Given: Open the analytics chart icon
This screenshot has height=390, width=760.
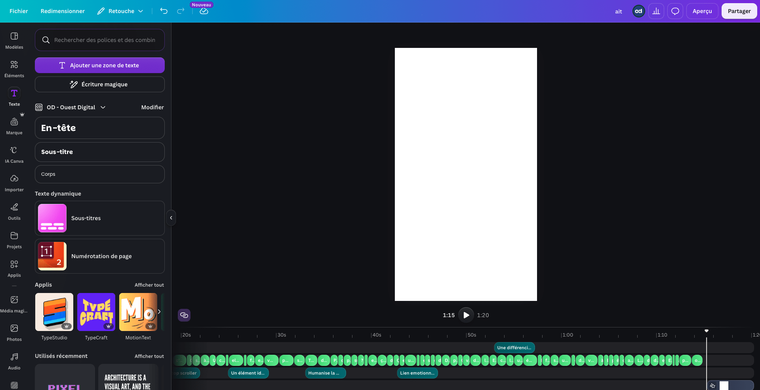Looking at the screenshot, I should tap(656, 11).
